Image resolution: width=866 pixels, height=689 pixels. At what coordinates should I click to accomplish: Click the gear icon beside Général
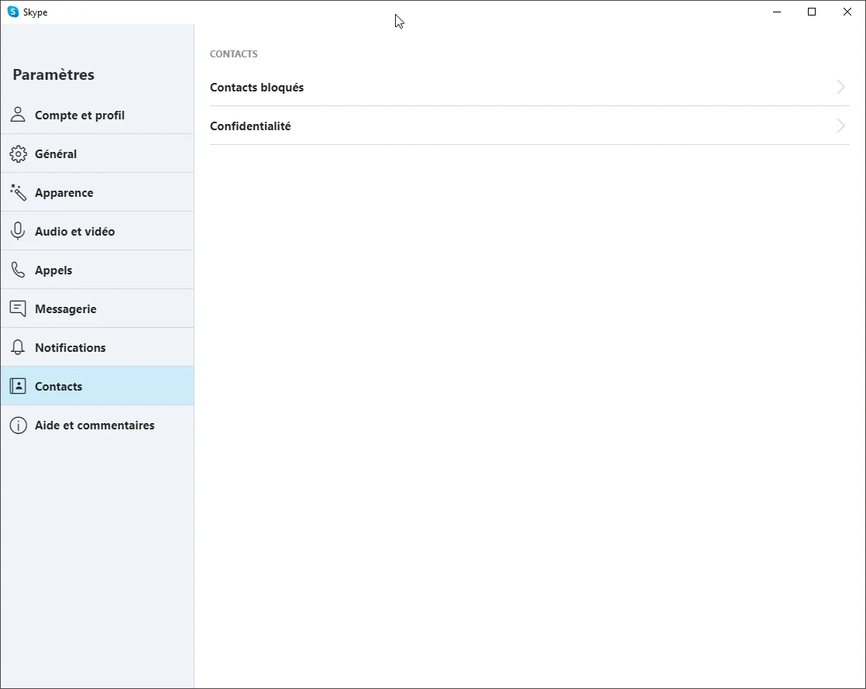pos(18,153)
